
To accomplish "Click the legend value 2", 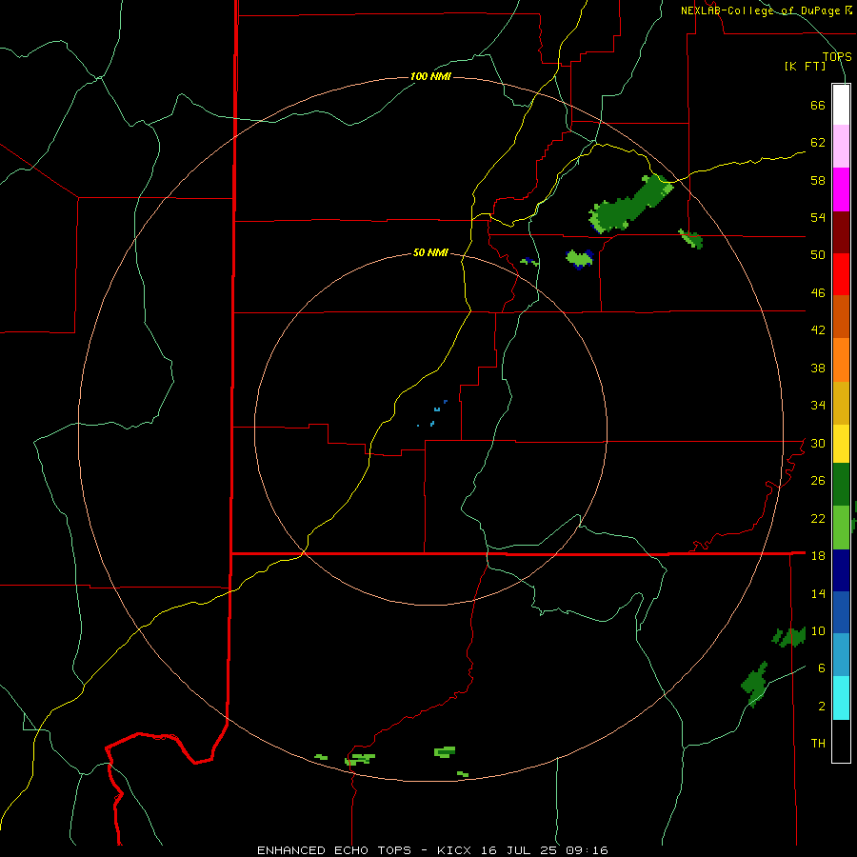I will click(x=822, y=706).
